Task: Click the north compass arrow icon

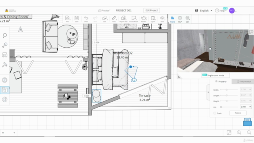Action: click(x=20, y=29)
